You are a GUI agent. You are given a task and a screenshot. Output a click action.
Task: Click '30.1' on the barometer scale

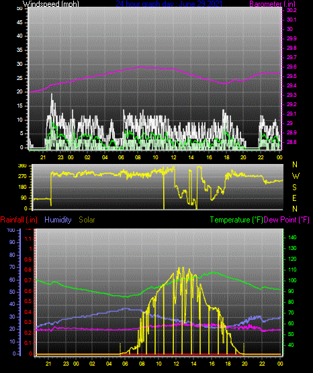(292, 19)
